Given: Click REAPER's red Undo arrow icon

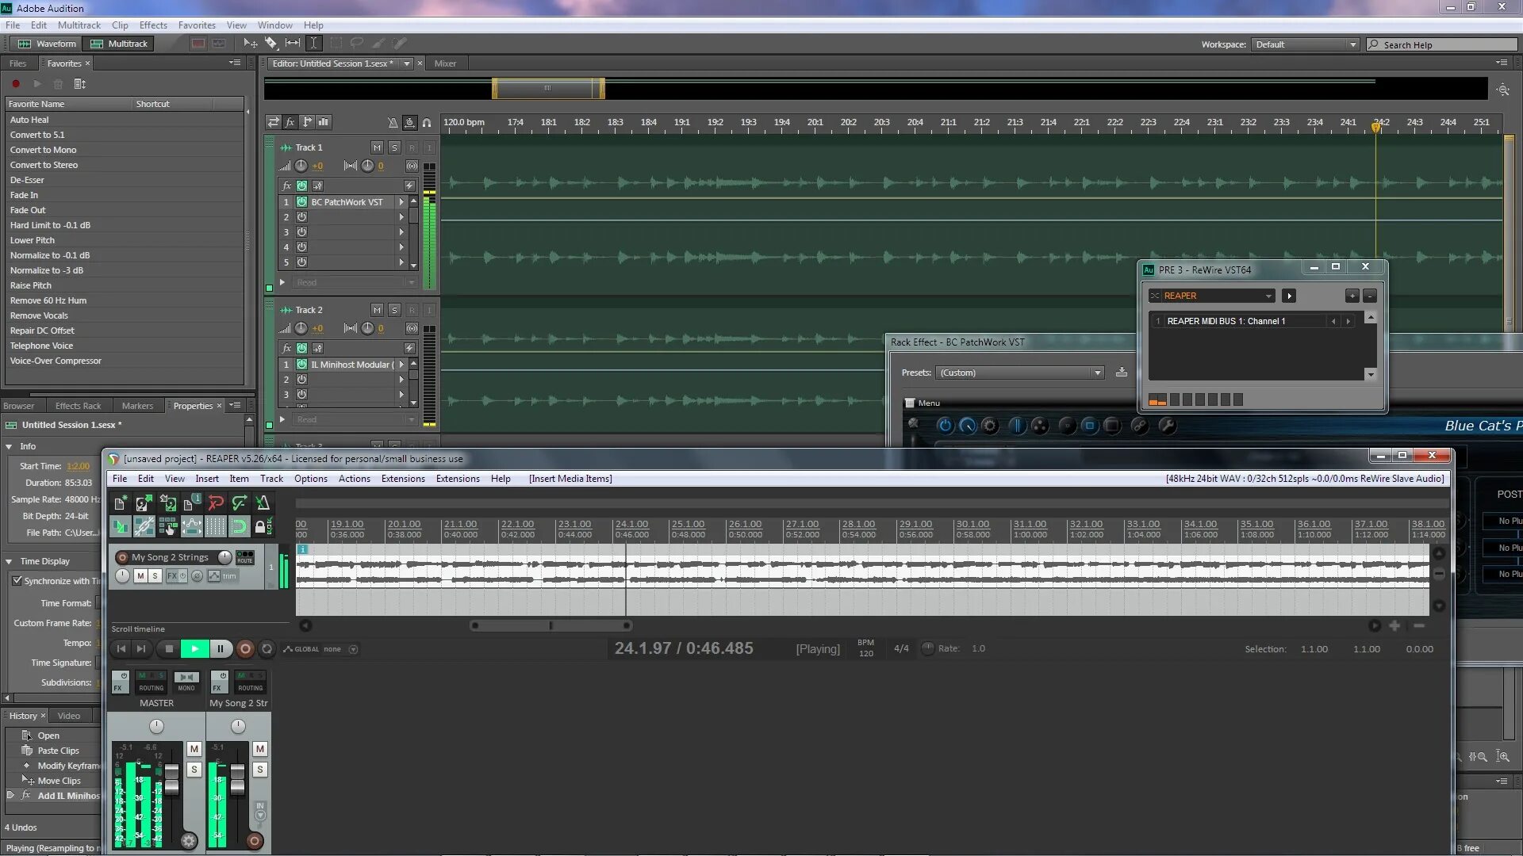Looking at the screenshot, I should coord(215,503).
